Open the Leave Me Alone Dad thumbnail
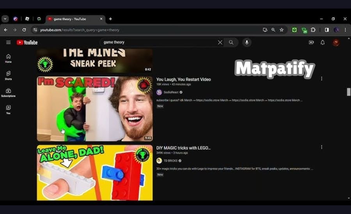 click(x=95, y=173)
